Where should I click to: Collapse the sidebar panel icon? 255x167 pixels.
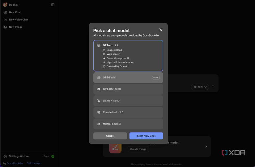tap(53, 5)
